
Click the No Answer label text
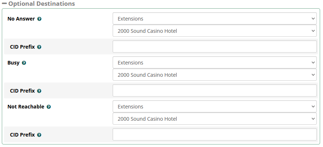(x=21, y=19)
